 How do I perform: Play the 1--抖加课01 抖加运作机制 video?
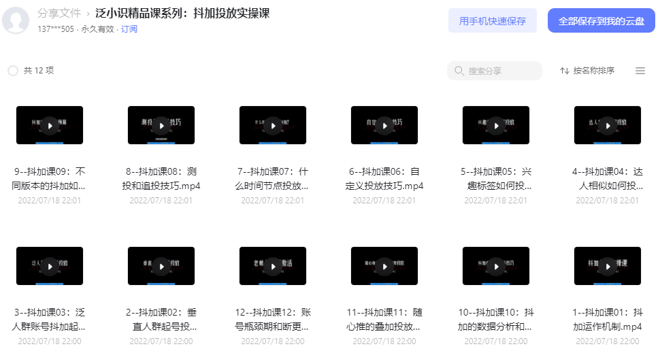click(x=608, y=267)
